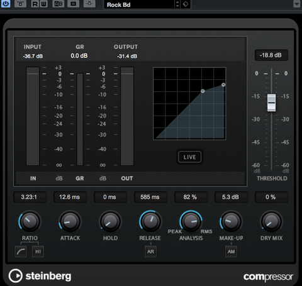Viewport: 302px width, 286px height.
Task: Click the Attack knob
Action: [x=70, y=222]
